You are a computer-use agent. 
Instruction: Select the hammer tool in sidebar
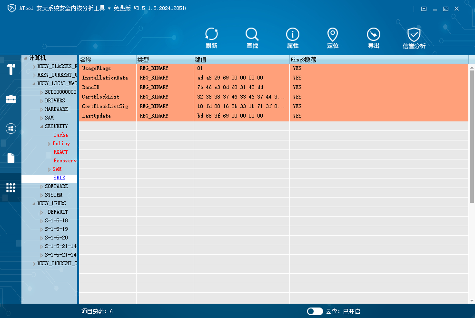[10, 70]
